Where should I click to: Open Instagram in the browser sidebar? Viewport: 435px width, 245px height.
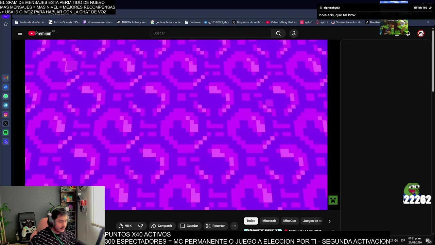click(6, 115)
